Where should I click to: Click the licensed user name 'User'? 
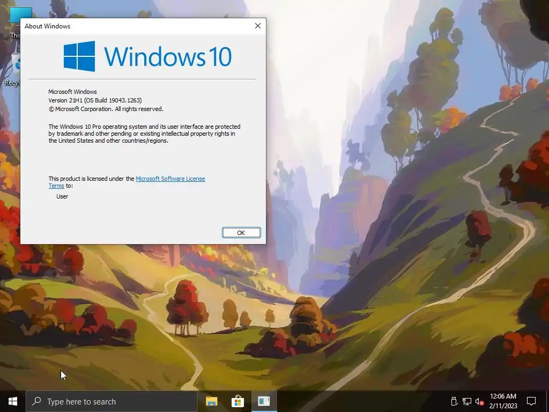point(62,196)
